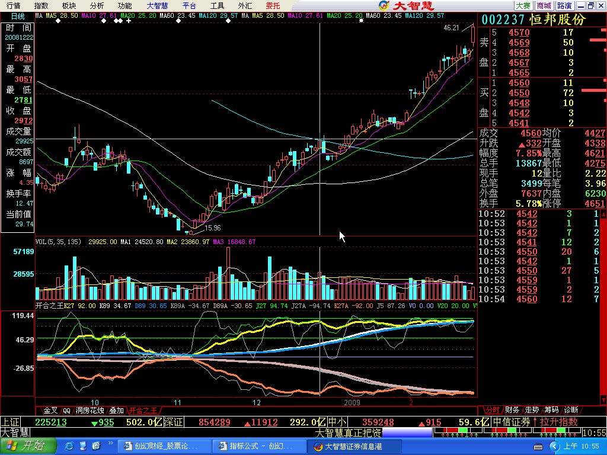Click the stock name 恒邦股份
Viewport: 607px width, 455px height.
tap(557, 20)
